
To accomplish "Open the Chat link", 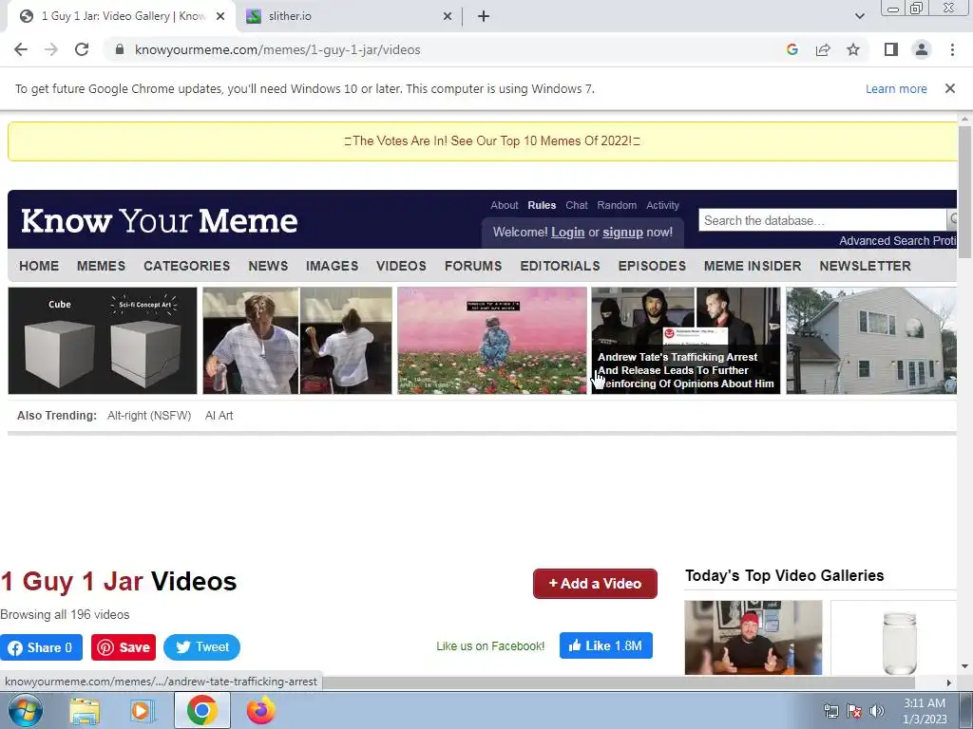I will click(577, 205).
